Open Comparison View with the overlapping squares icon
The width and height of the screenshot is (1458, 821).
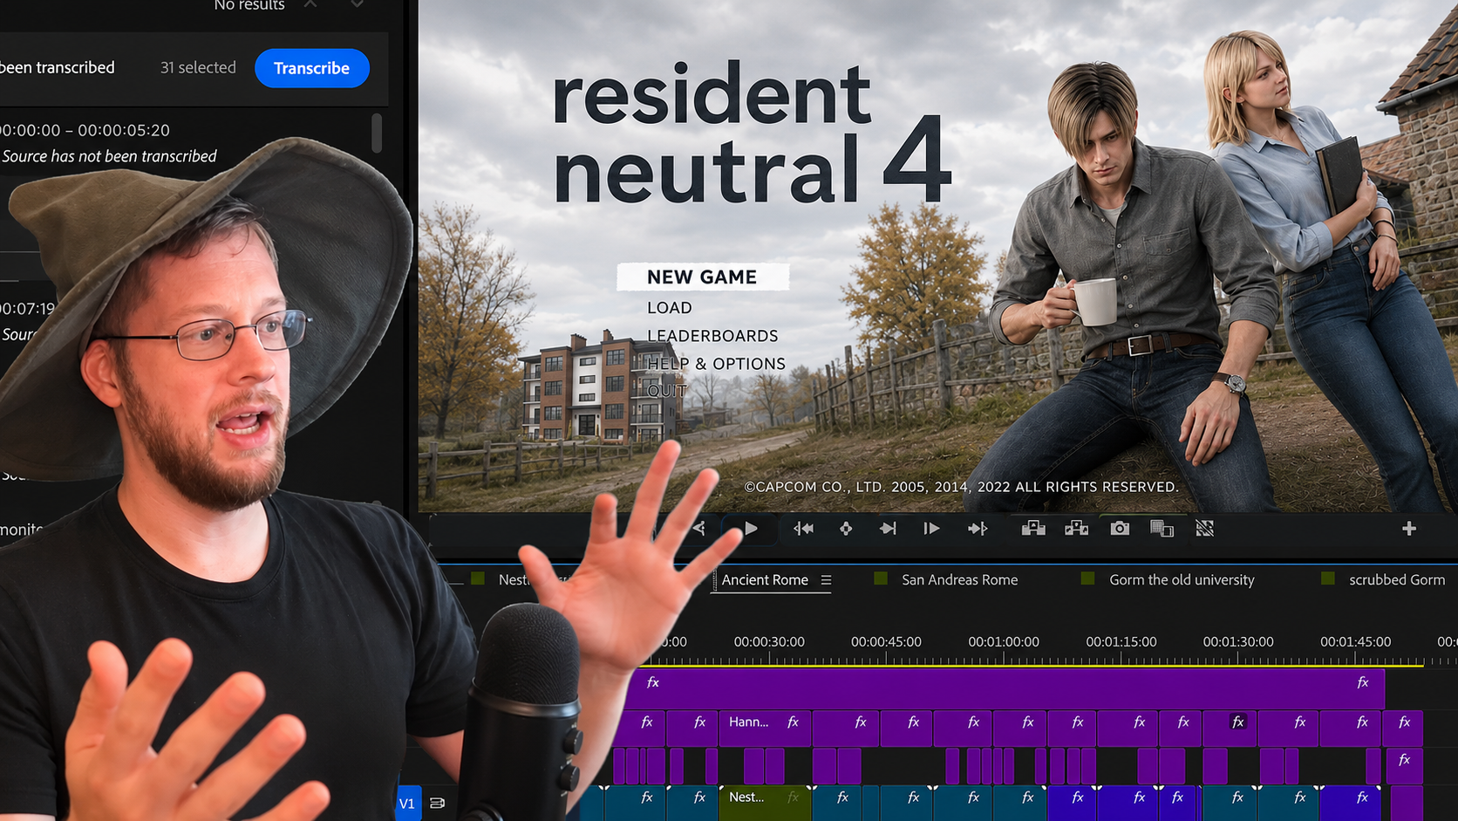[x=1162, y=528]
